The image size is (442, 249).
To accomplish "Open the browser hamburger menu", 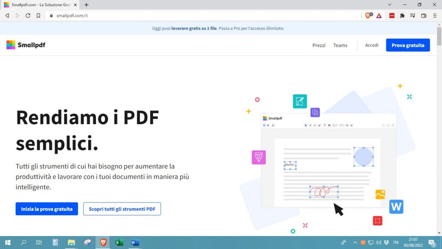I will (x=435, y=15).
